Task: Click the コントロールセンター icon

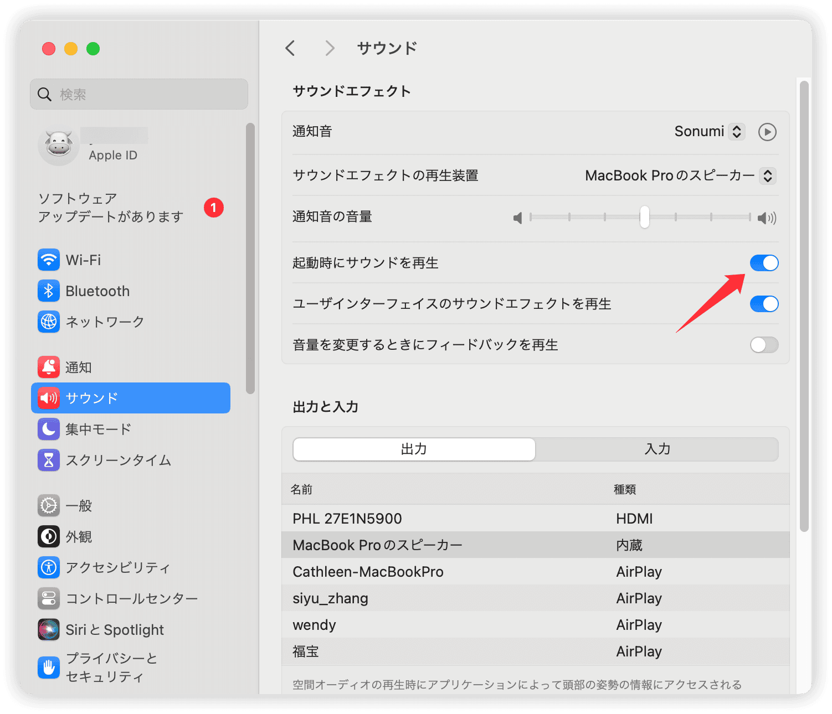Action: click(x=49, y=598)
